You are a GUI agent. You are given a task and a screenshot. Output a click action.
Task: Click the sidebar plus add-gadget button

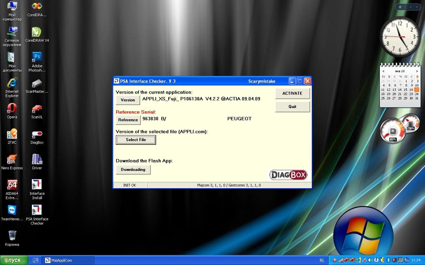tap(400, 7)
